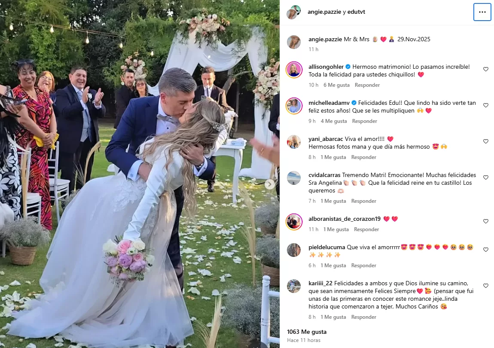Viewport: 494px width, 348px height.
Task: Tap the heart beside pieldelucuma's comment
Action: 485,250
